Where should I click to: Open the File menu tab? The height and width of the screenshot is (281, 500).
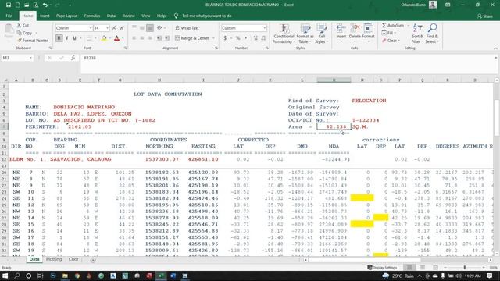click(x=9, y=16)
